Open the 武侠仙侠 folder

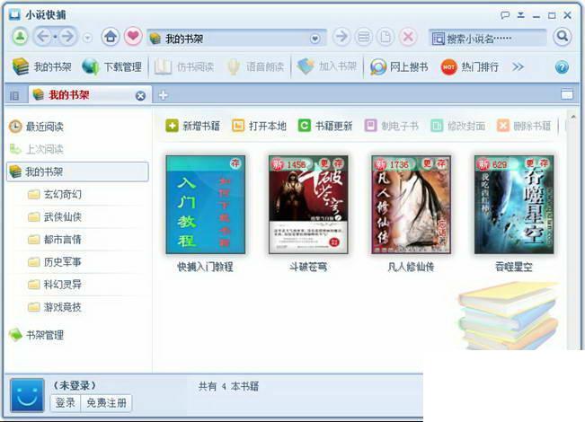pos(55,217)
